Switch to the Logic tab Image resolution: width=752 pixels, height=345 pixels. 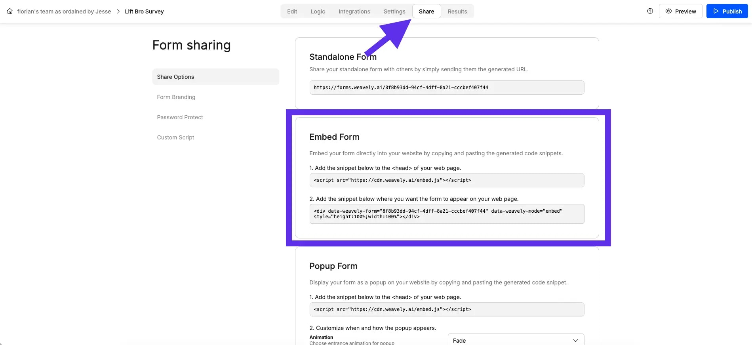click(317, 11)
